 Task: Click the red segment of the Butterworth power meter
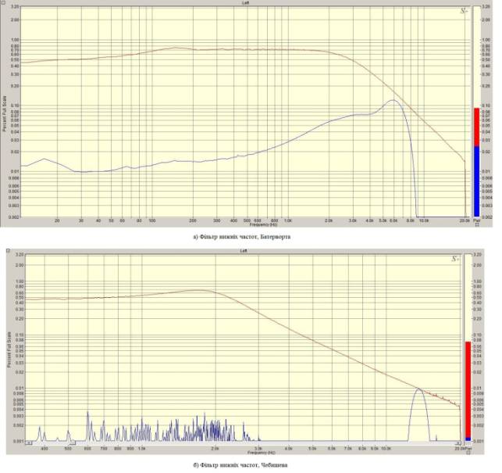pos(477,127)
